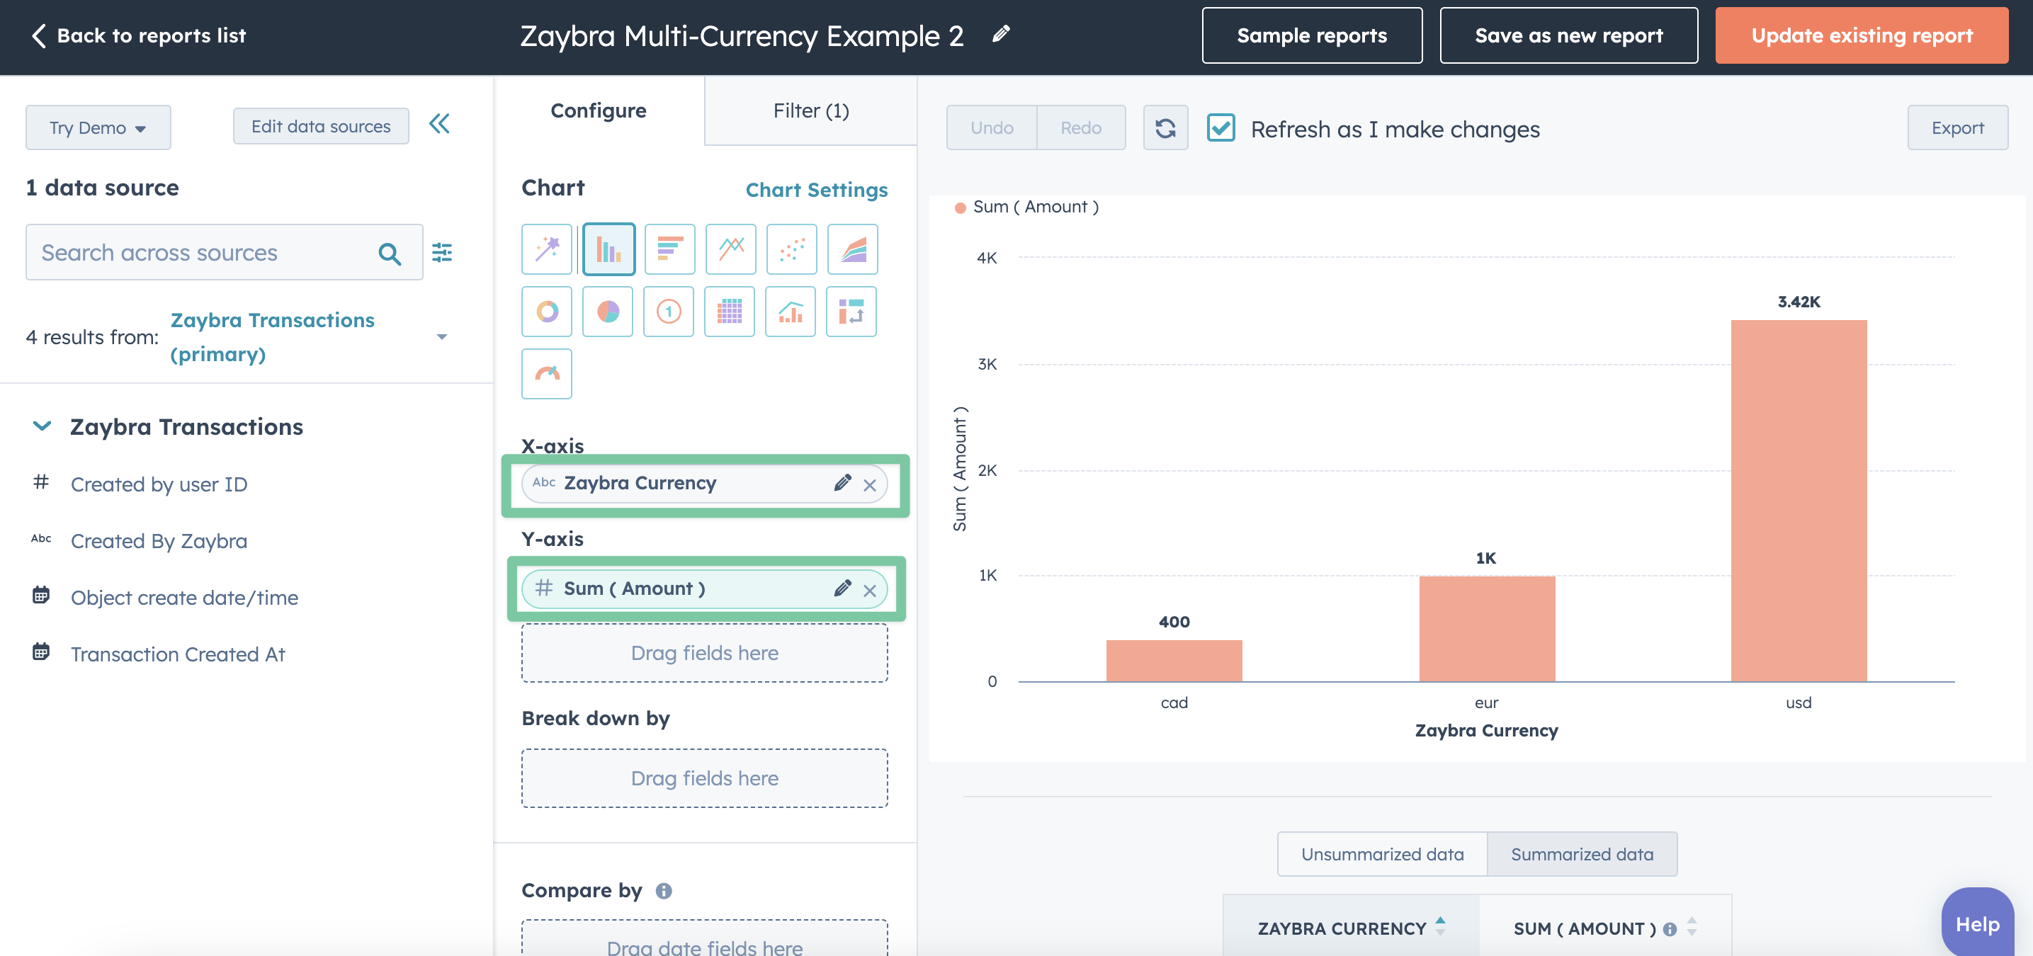Click Update existing report button

pyautogui.click(x=1861, y=35)
